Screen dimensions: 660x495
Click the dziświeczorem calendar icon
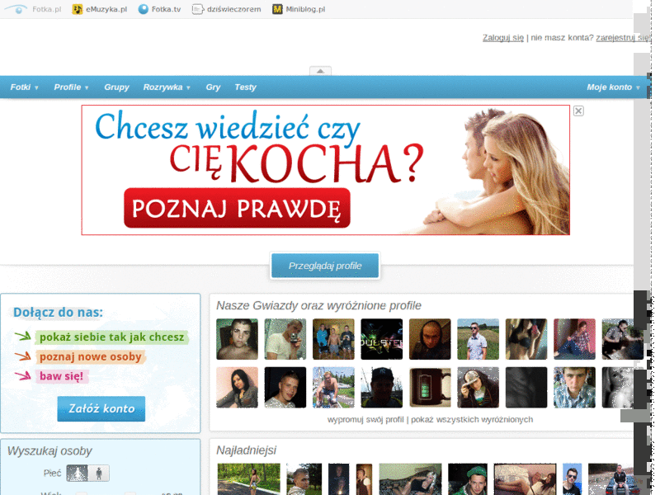click(197, 9)
